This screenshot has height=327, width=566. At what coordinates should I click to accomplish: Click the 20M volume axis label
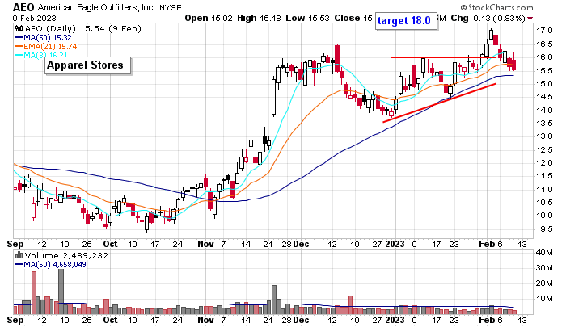[544, 283]
